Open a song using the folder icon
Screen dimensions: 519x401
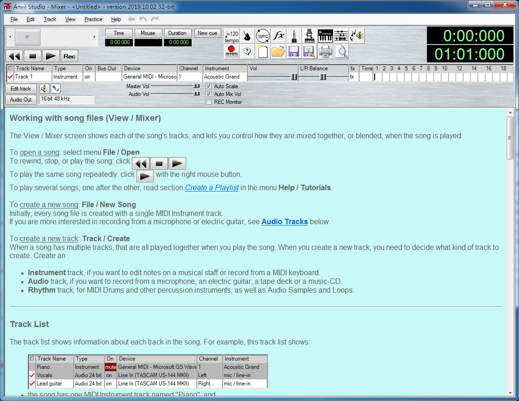tap(279, 51)
